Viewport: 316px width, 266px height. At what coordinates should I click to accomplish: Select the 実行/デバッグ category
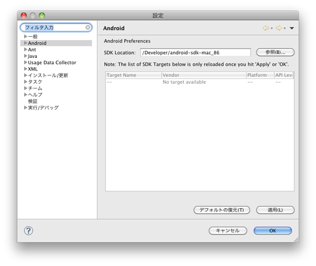point(43,108)
